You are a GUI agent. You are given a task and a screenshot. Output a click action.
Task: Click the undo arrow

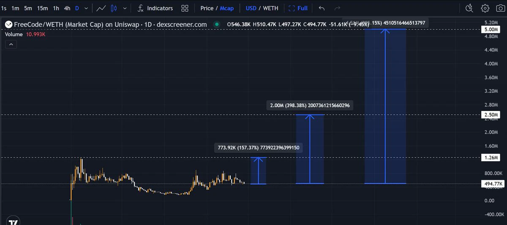pos(322,8)
